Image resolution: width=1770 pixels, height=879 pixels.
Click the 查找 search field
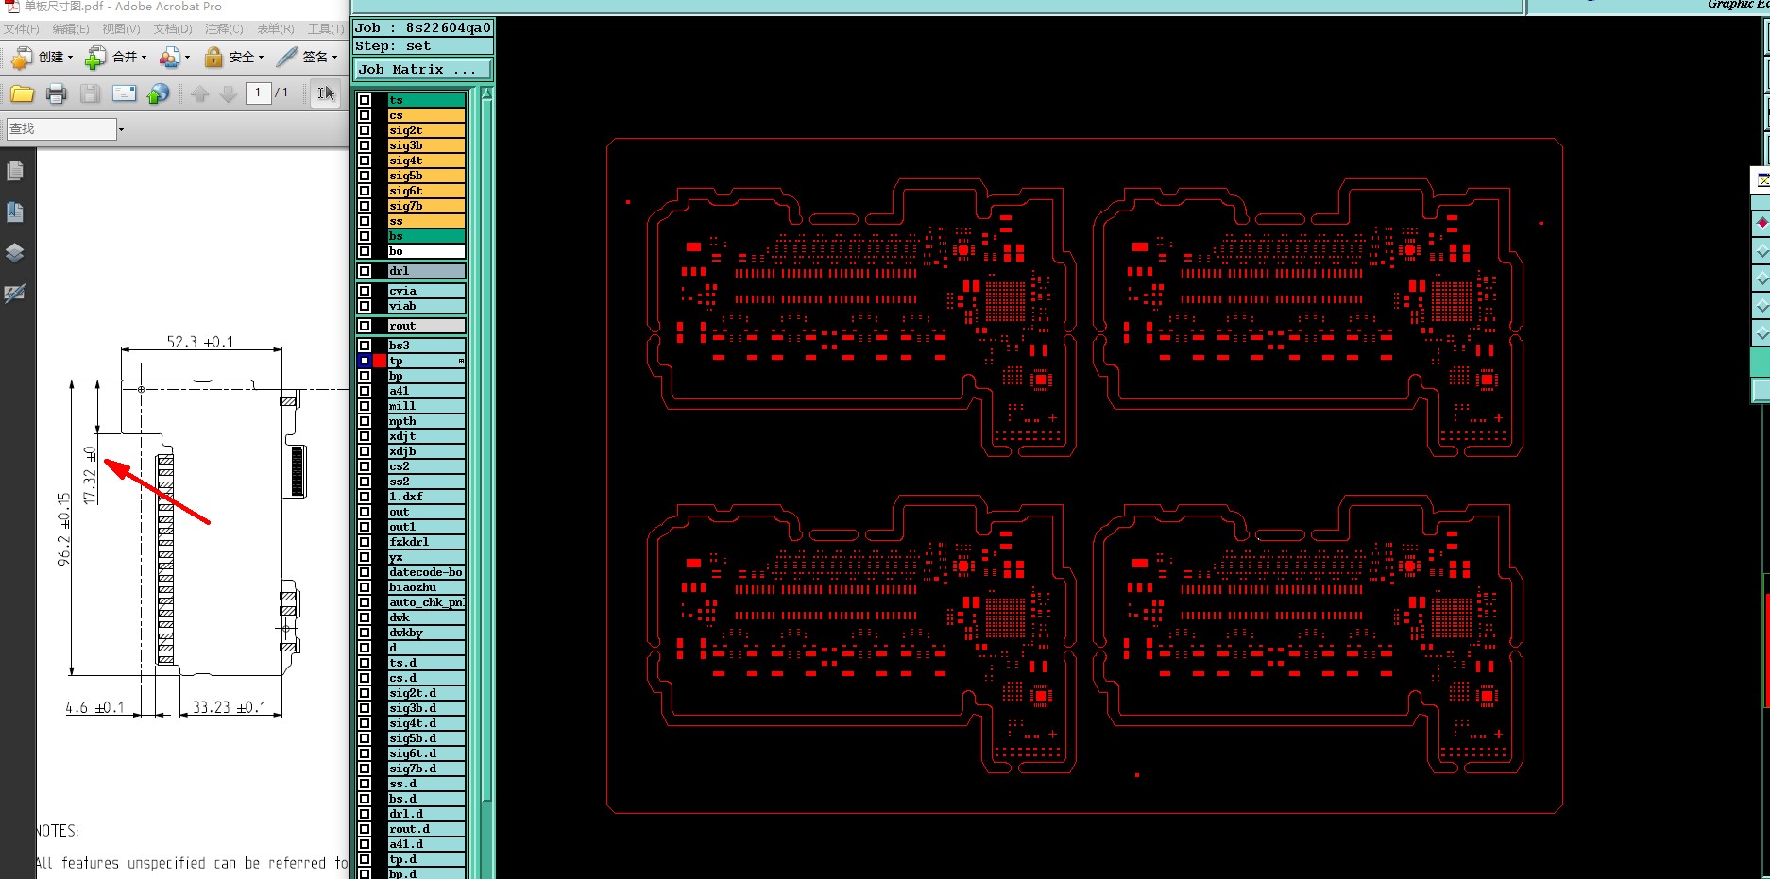[x=61, y=129]
